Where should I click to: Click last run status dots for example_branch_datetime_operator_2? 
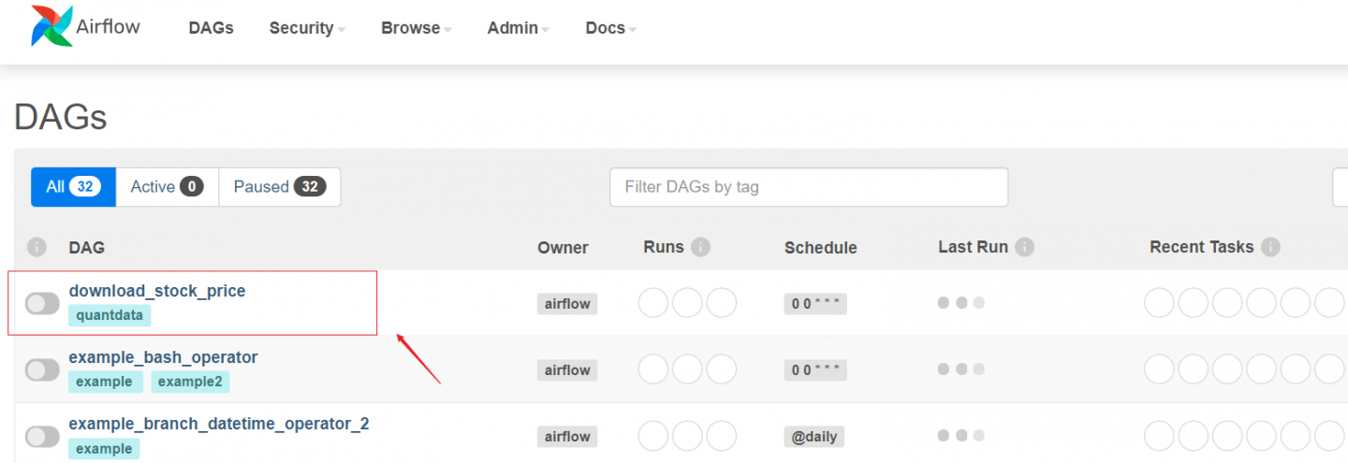coord(960,436)
